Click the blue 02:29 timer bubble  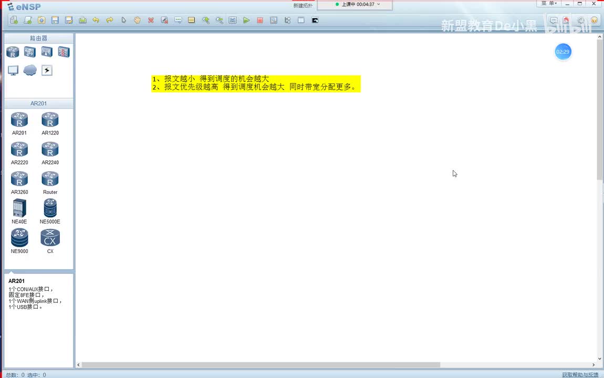[x=563, y=51]
